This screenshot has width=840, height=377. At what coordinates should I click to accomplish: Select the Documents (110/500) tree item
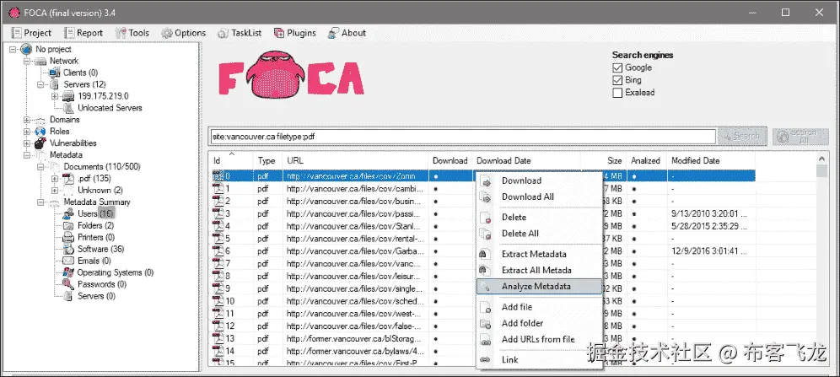pos(102,166)
